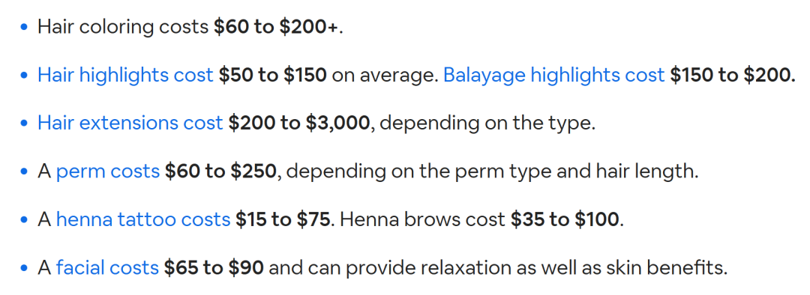Click the bullet before Hair coloring costs
Image resolution: width=810 pixels, height=295 pixels.
click(24, 28)
